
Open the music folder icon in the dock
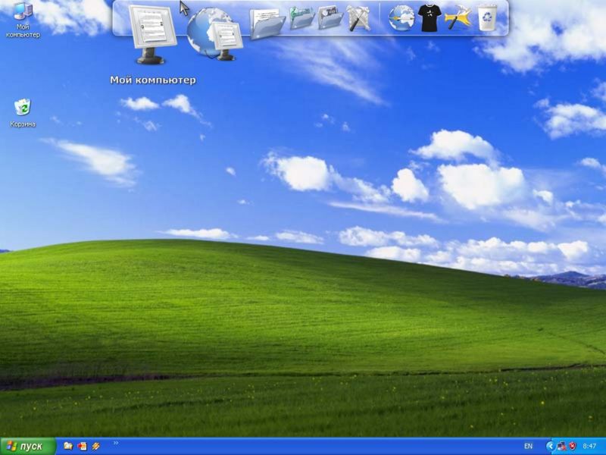tap(301, 18)
